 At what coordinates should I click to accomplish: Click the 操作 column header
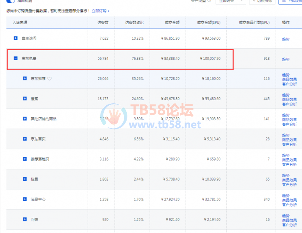(x=286, y=22)
